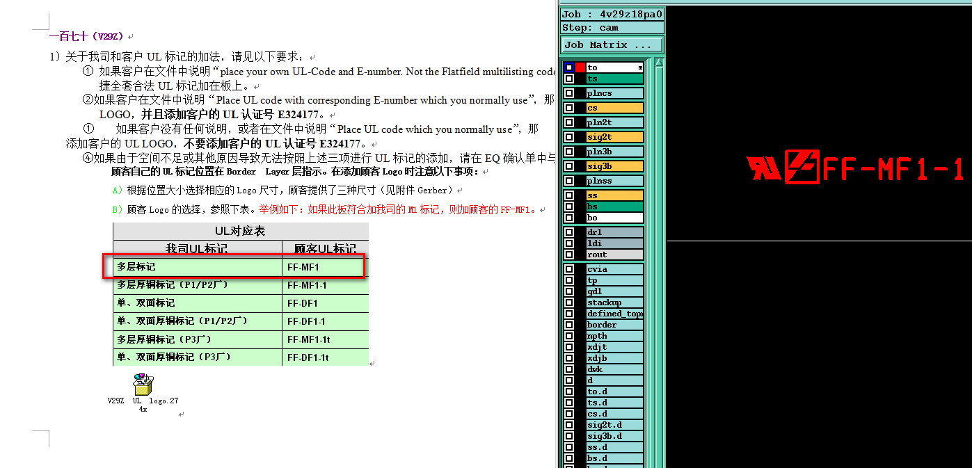Click the 'Job : 4v29z18pa0' label
Screen dimensions: 972x468
(612, 14)
